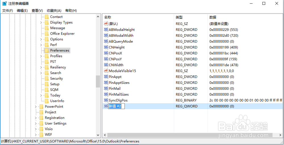This screenshot has height=145, width=284.
Task: Expand the User Settings key
Action: [x=36, y=124]
